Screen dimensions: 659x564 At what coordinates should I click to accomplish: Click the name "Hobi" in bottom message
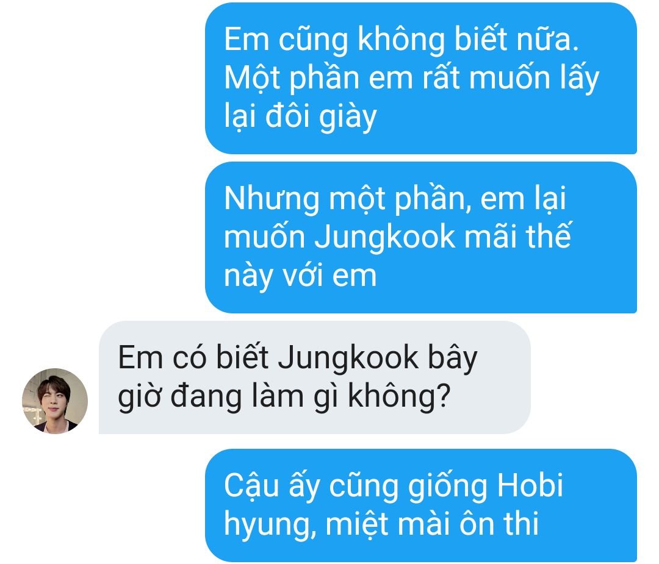[530, 485]
